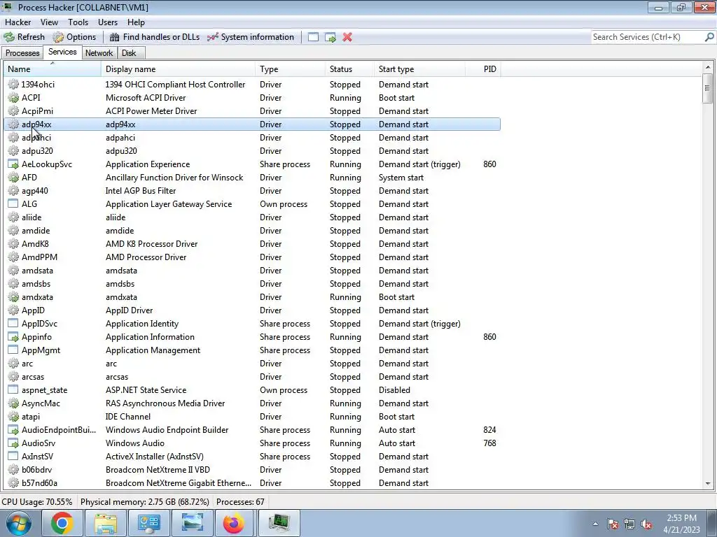Open the Hacker menu
Viewport: 717px width, 537px height.
tap(18, 22)
